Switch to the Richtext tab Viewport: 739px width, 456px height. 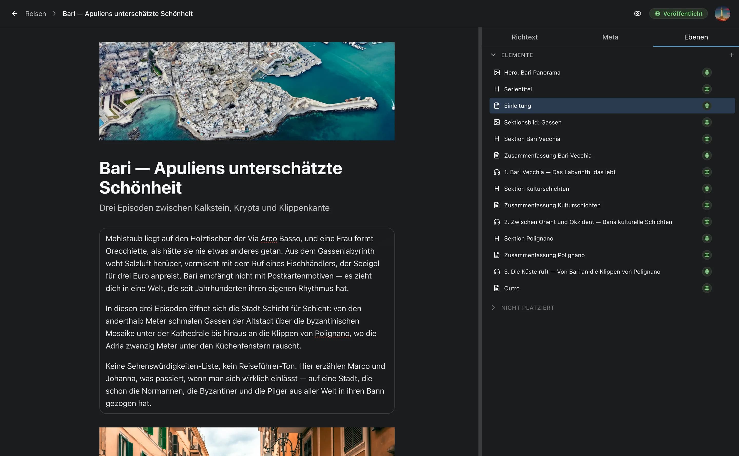point(524,37)
